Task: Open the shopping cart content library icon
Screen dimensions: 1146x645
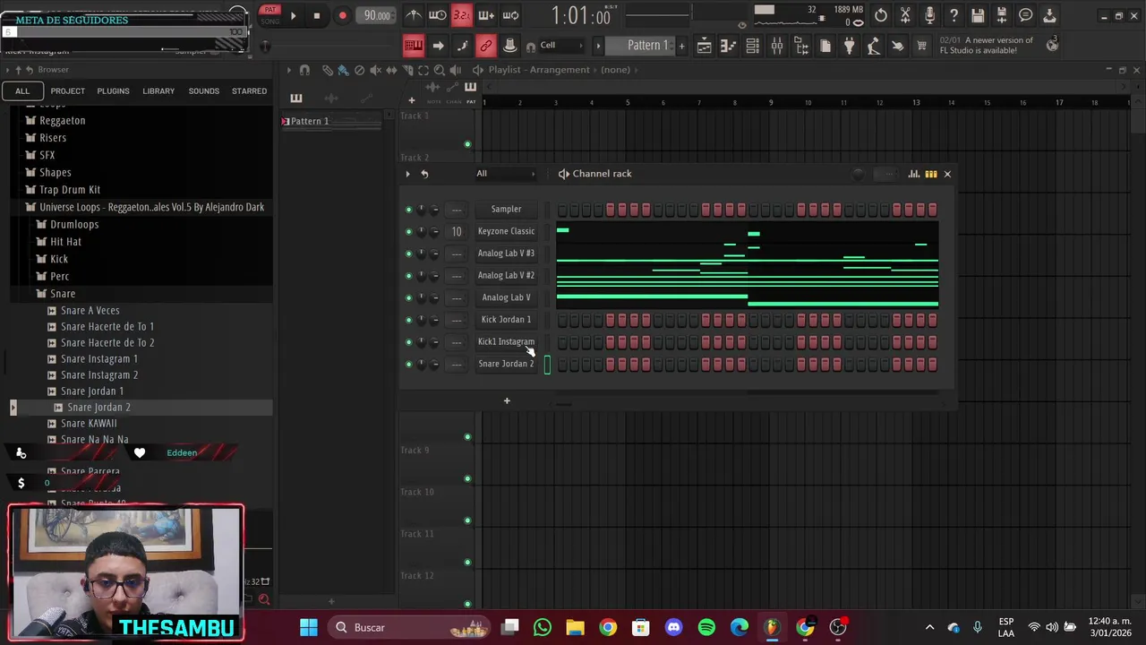Action: tap(921, 46)
